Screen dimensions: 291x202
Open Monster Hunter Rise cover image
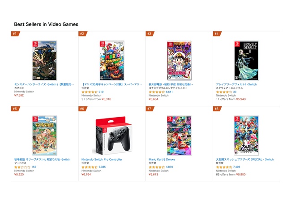[x=44, y=61]
